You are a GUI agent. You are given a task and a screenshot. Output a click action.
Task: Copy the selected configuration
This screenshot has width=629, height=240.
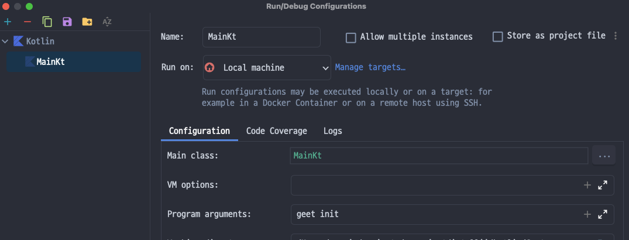pos(47,22)
